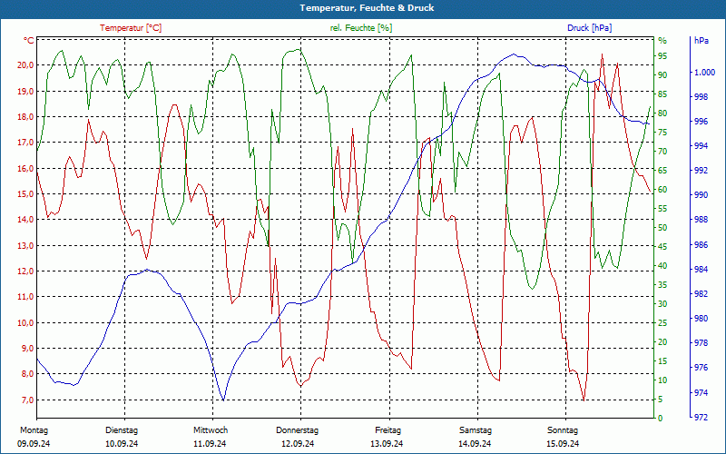
Task: Click the '20,0' temperature axis value
Action: [x=25, y=65]
